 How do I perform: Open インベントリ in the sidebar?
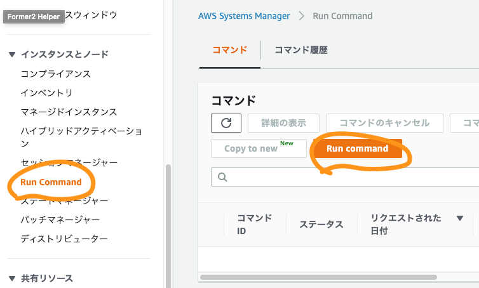pyautogui.click(x=46, y=93)
